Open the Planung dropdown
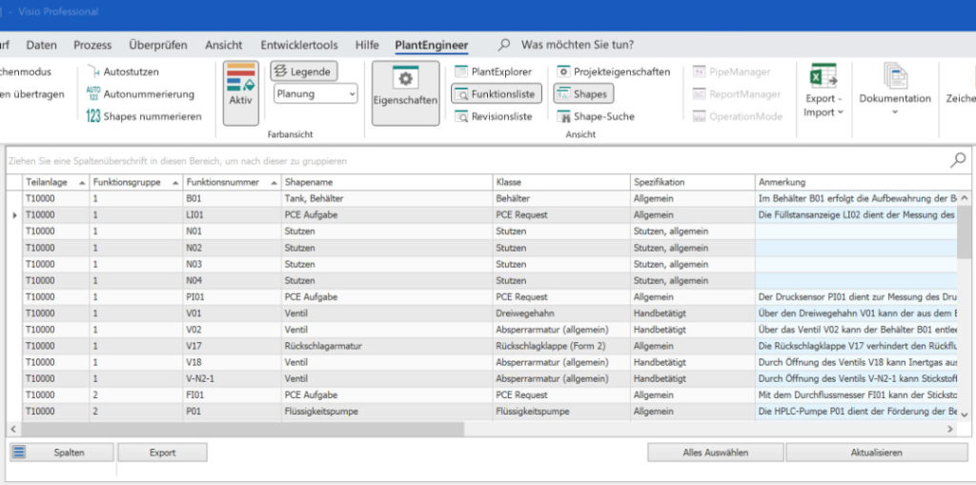 pos(315,93)
